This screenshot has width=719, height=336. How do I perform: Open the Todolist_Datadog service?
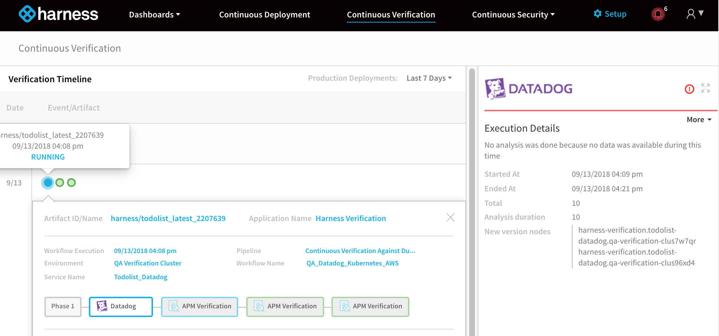(x=141, y=277)
